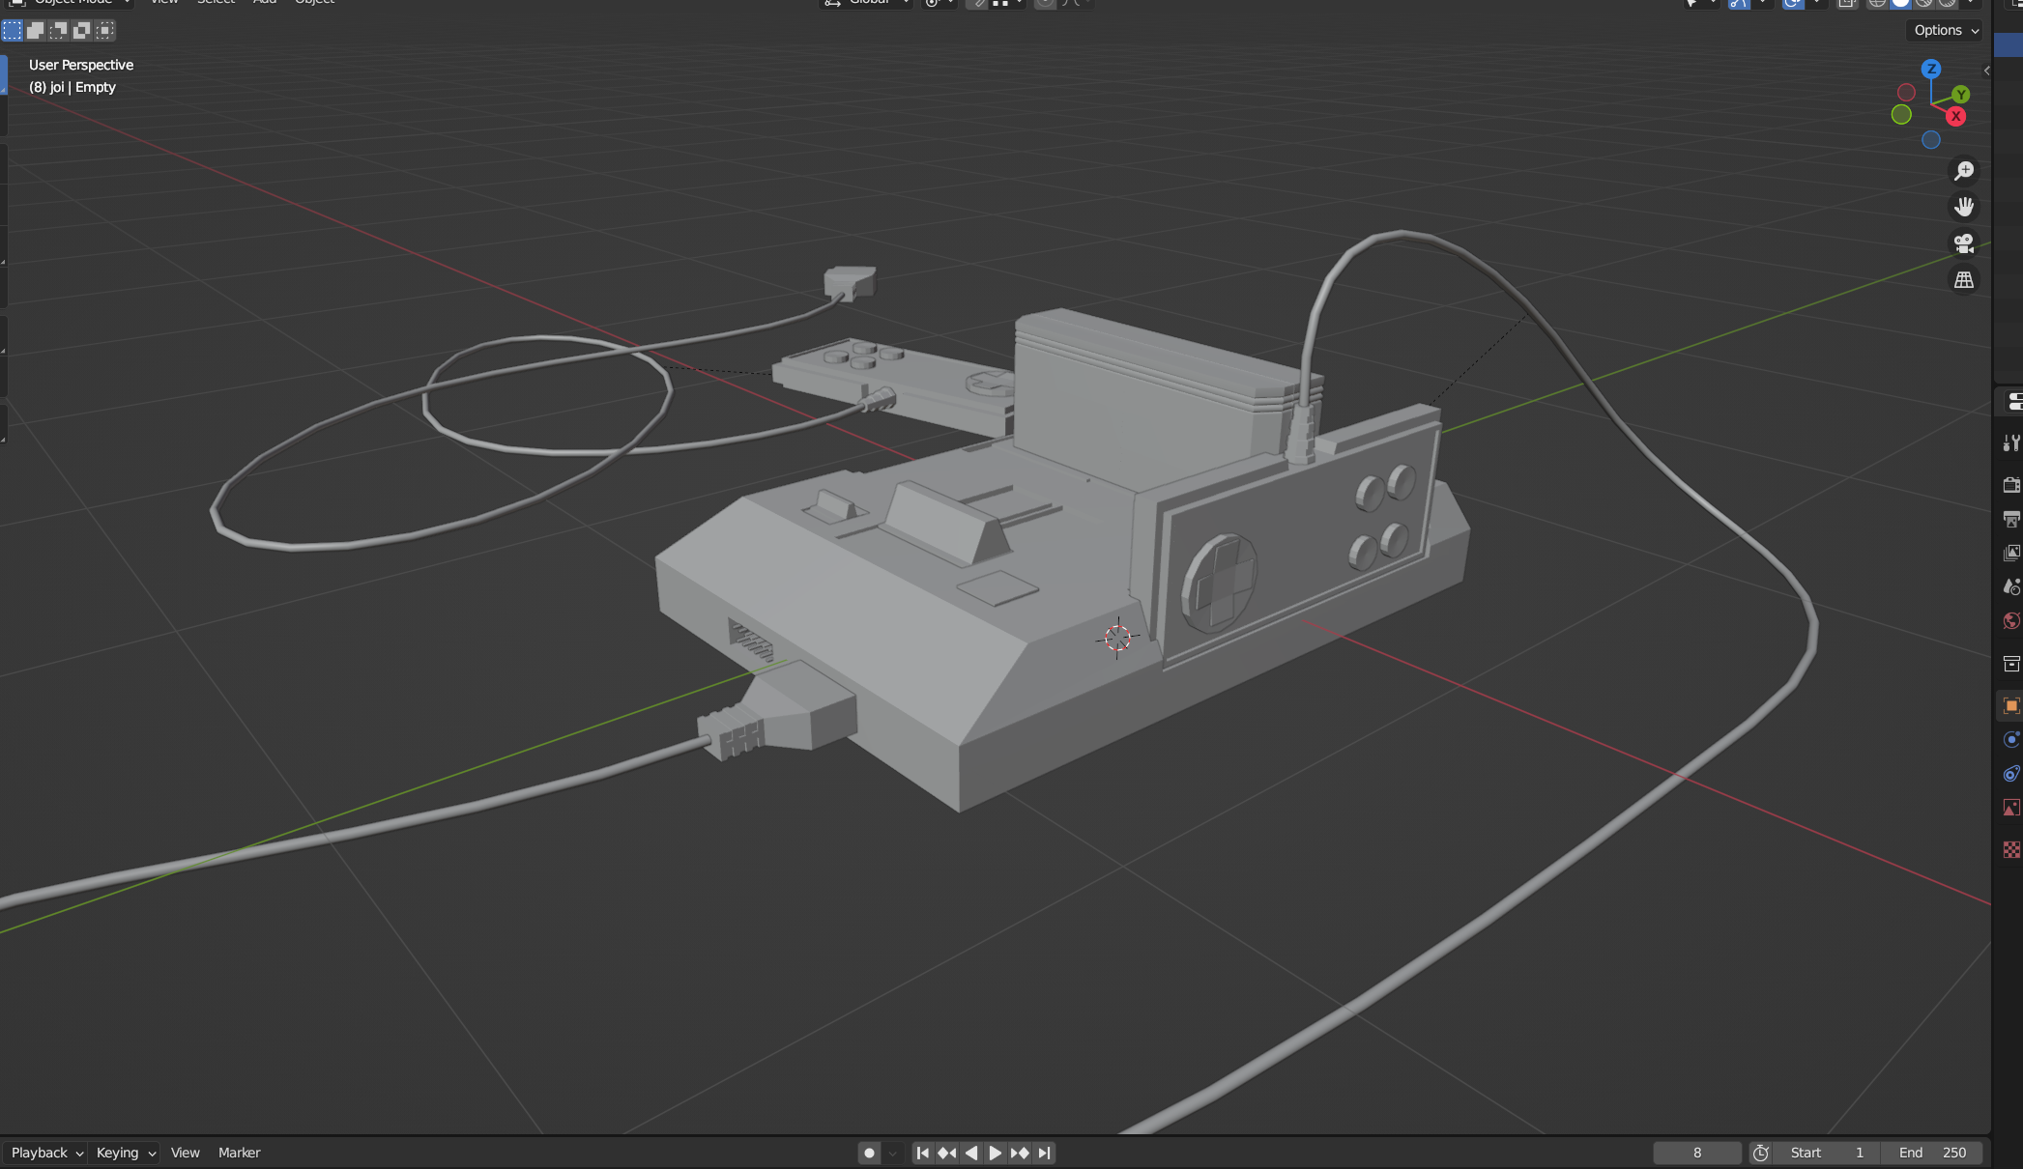Screen dimensions: 2023x1169
Task: Open the Keying popover
Action: coord(126,1153)
